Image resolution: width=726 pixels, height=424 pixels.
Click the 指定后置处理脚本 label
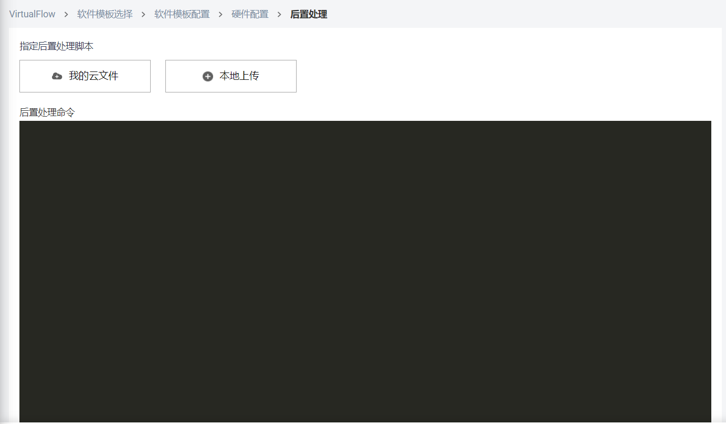[57, 46]
